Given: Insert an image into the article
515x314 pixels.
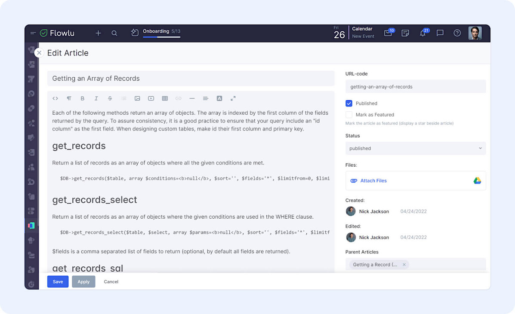Looking at the screenshot, I should pyautogui.click(x=137, y=98).
